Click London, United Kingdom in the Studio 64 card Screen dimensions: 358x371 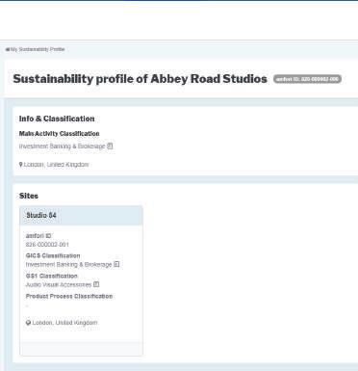point(64,323)
